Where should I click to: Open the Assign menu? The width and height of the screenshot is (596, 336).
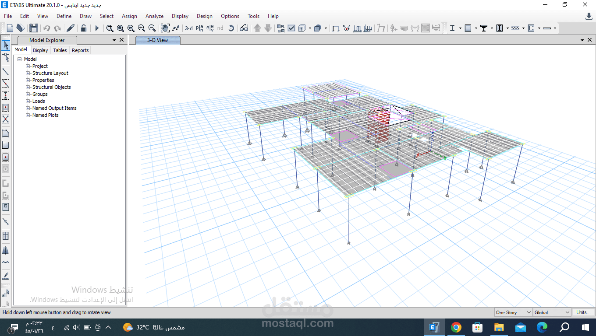pos(129,16)
